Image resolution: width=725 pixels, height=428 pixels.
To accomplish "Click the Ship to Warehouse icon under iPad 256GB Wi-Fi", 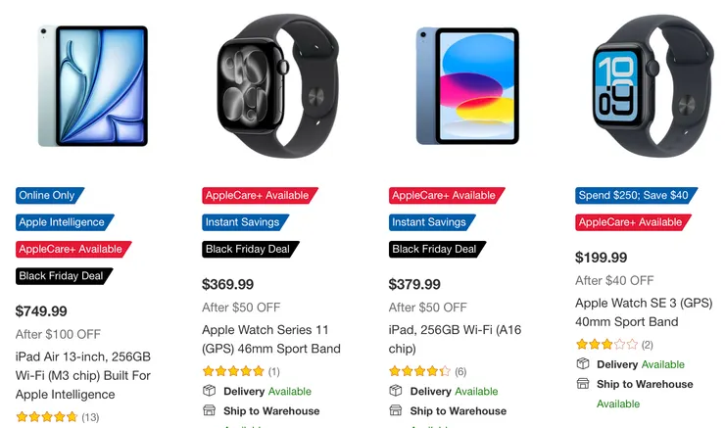I will 396,410.
